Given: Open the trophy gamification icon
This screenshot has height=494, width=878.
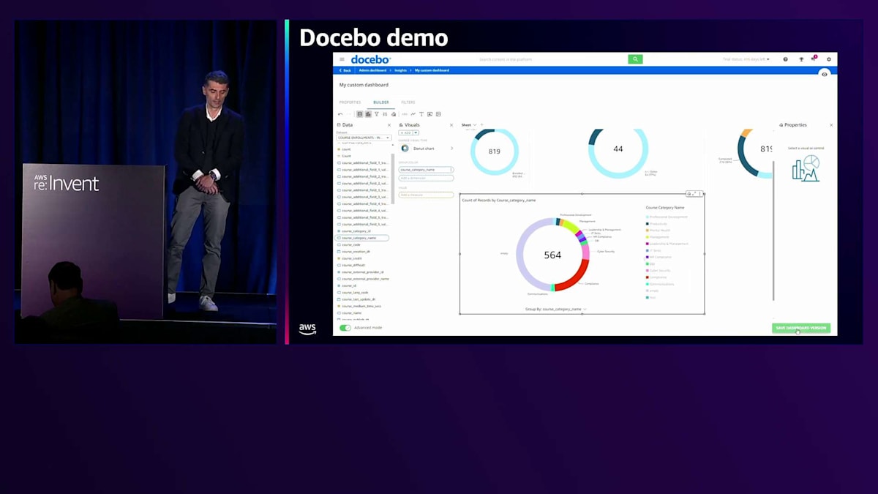Looking at the screenshot, I should 800,59.
